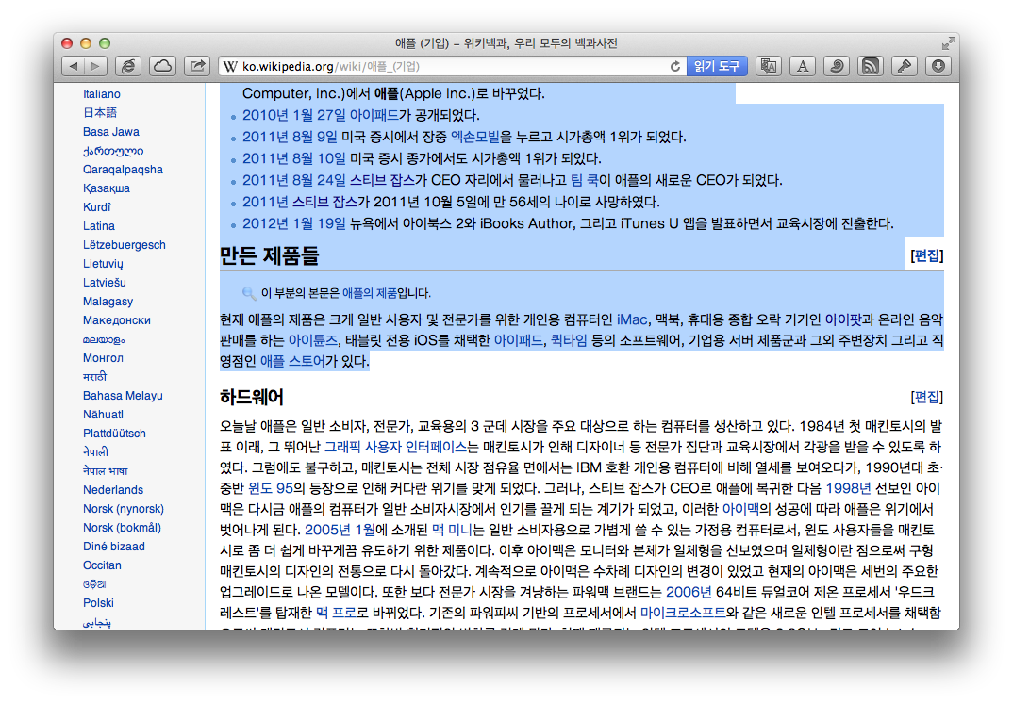The height and width of the screenshot is (704, 1013).
Task: Select Diné bizaad language link
Action: [x=114, y=547]
